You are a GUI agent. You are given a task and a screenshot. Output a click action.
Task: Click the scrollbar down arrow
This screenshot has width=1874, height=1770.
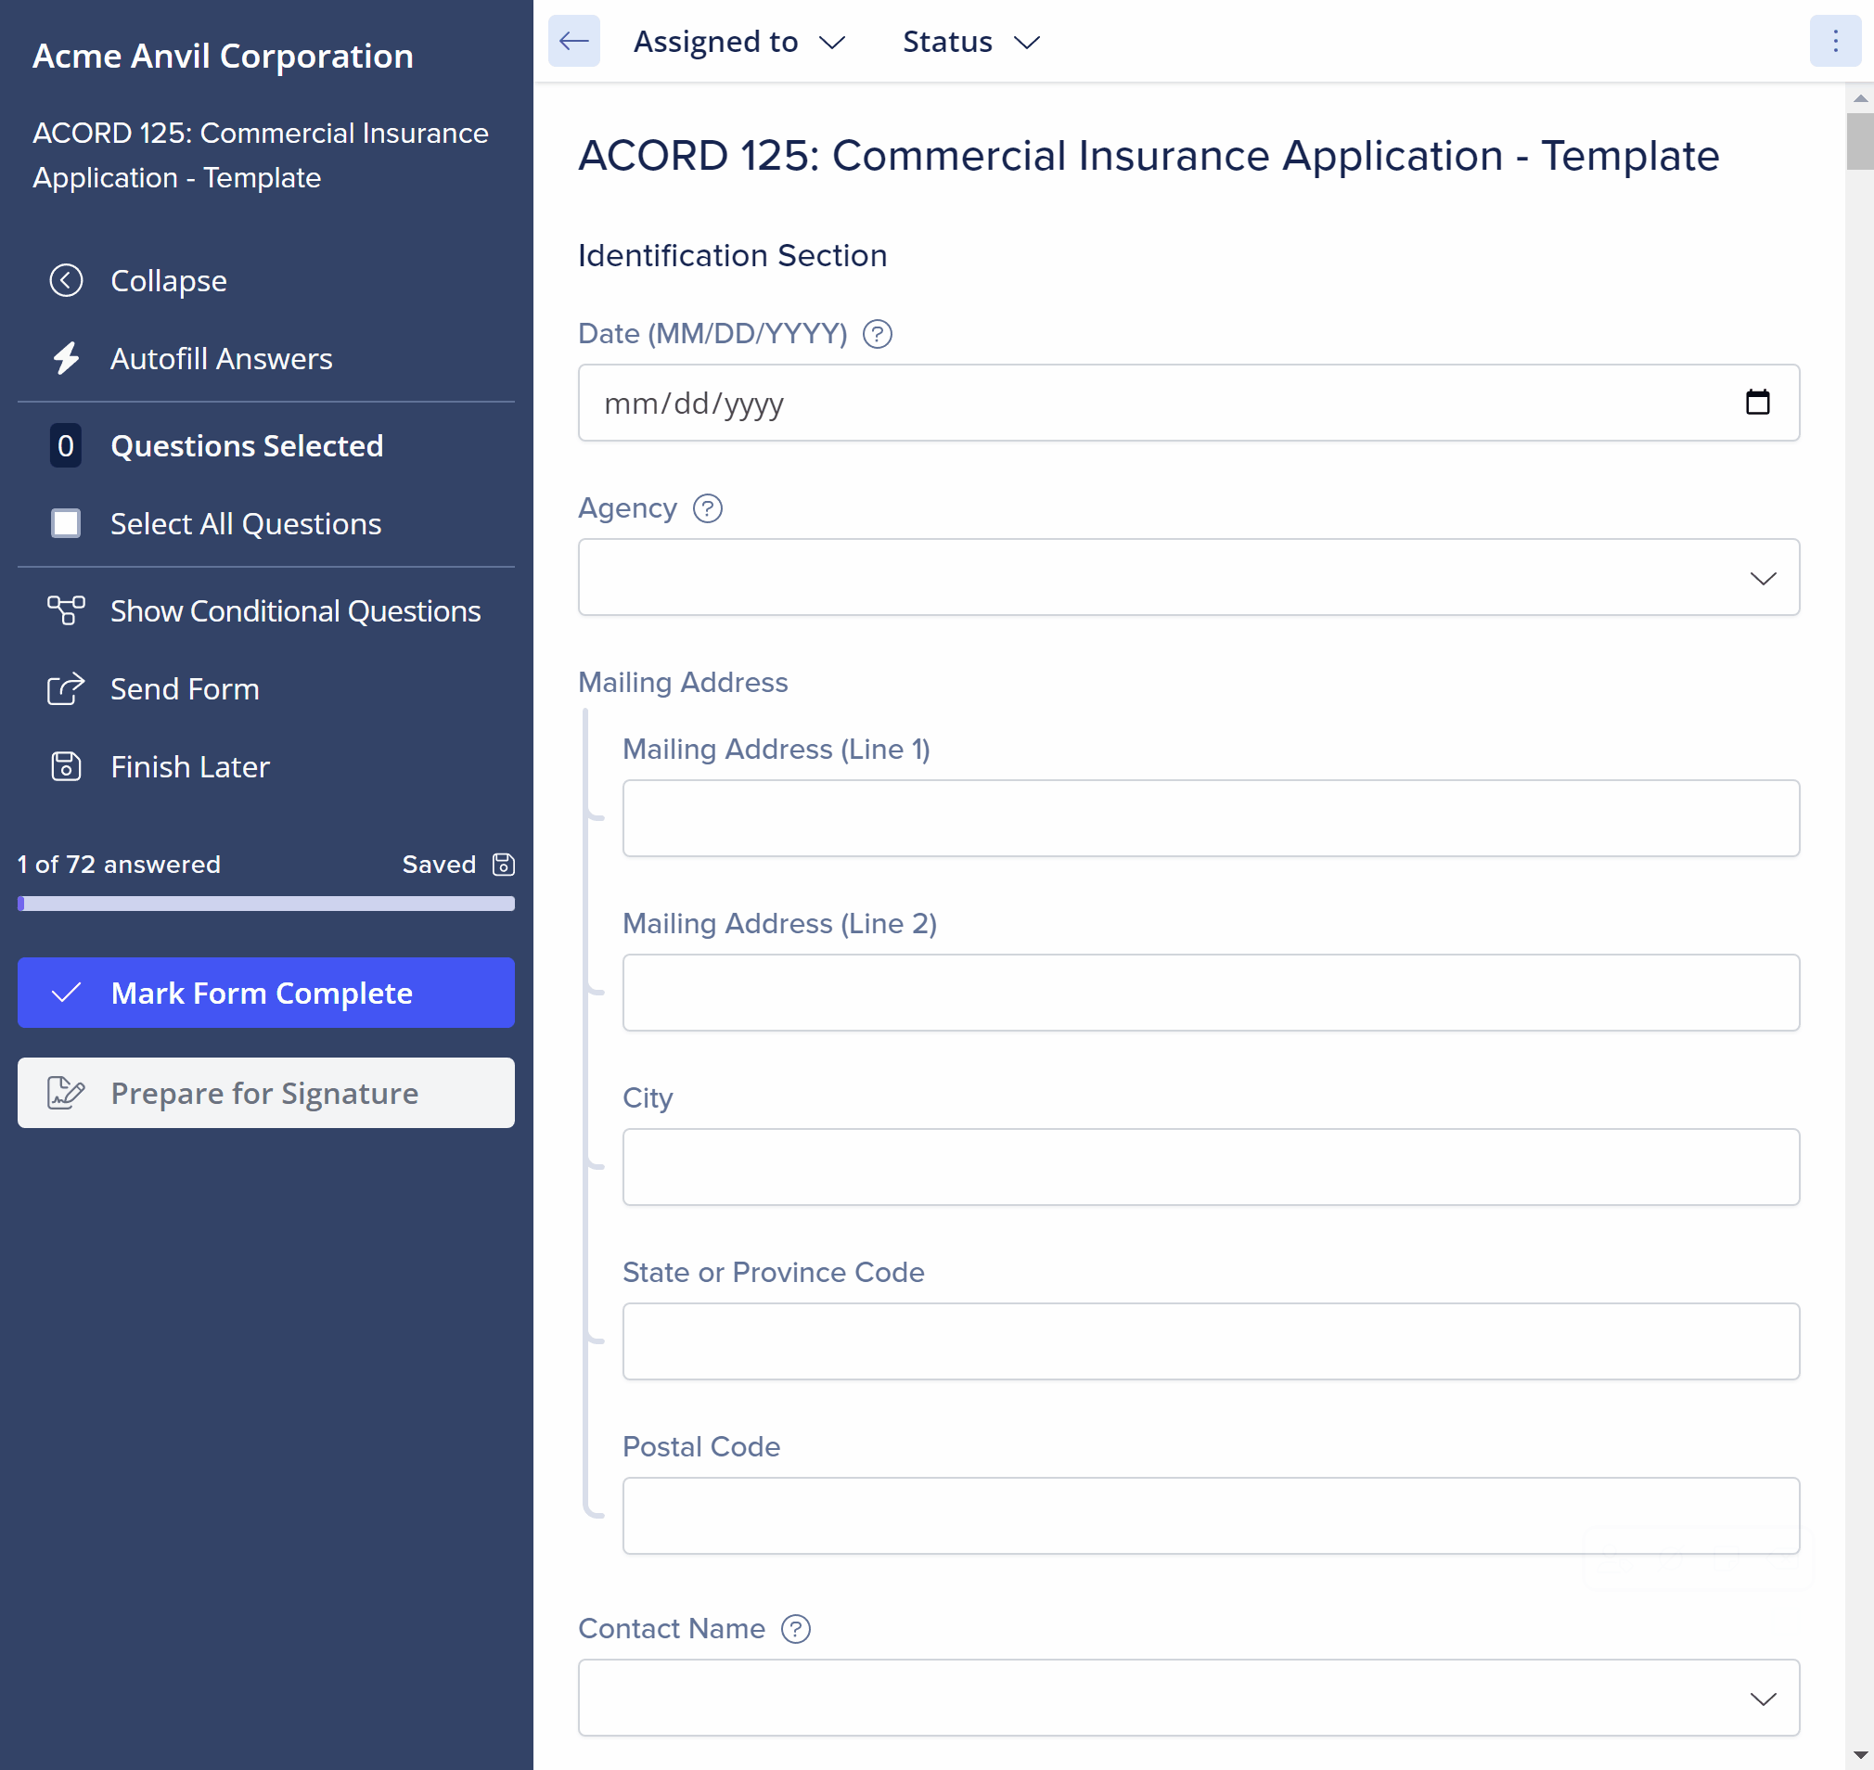tap(1859, 1757)
